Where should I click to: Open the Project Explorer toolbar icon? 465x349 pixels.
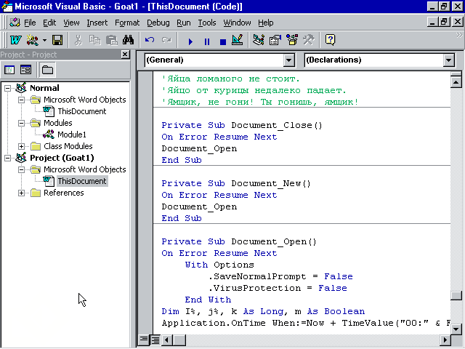click(x=259, y=40)
